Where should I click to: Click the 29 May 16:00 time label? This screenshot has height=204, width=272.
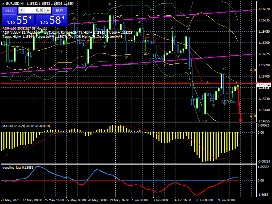point(120,200)
